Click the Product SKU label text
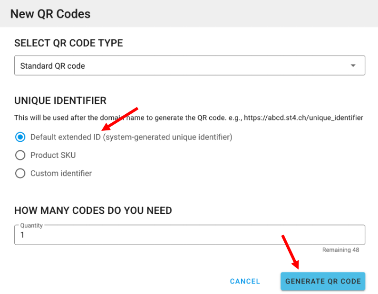The image size is (378, 294). coord(53,155)
